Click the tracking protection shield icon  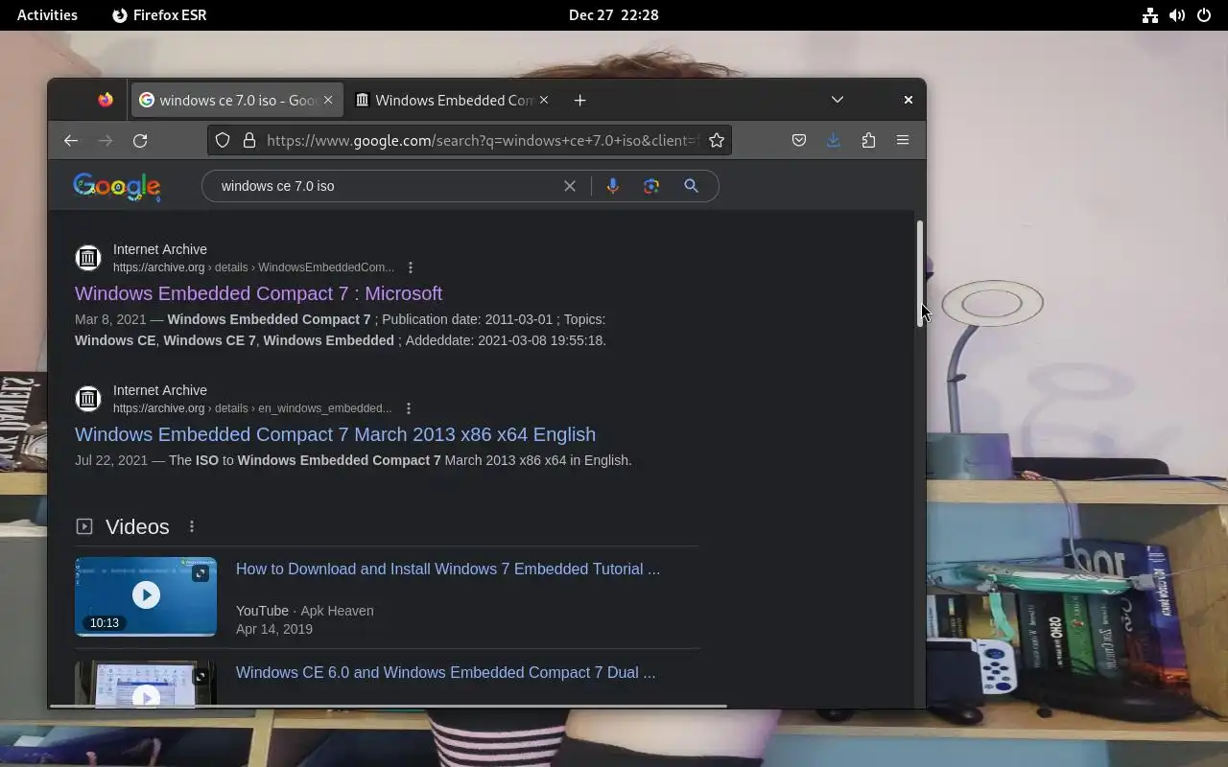tap(223, 140)
